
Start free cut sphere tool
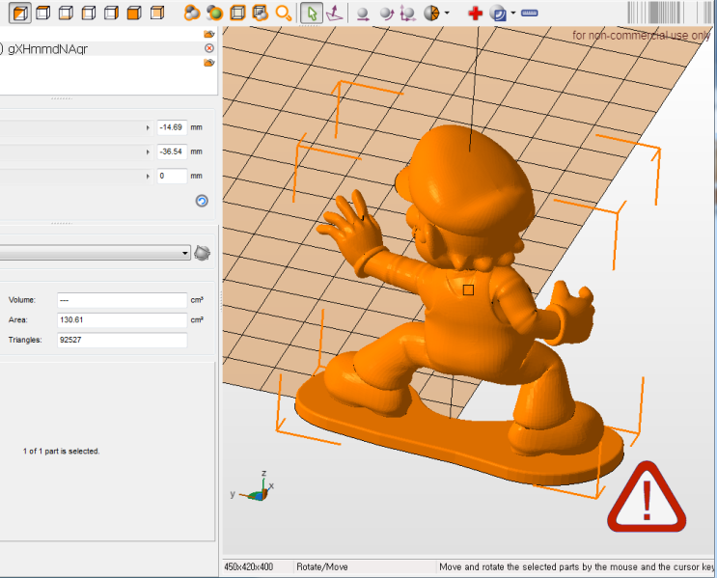coord(431,14)
